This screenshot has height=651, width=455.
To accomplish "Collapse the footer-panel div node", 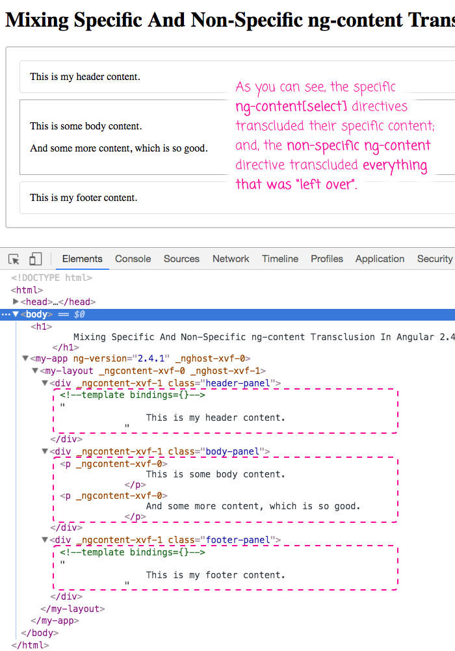I will 45,540.
